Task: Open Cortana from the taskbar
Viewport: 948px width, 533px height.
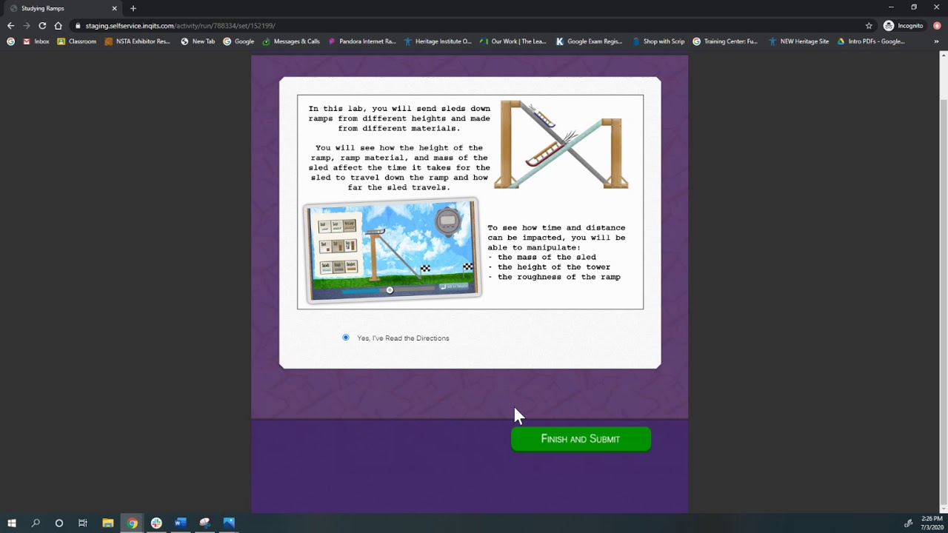Action: pos(59,523)
